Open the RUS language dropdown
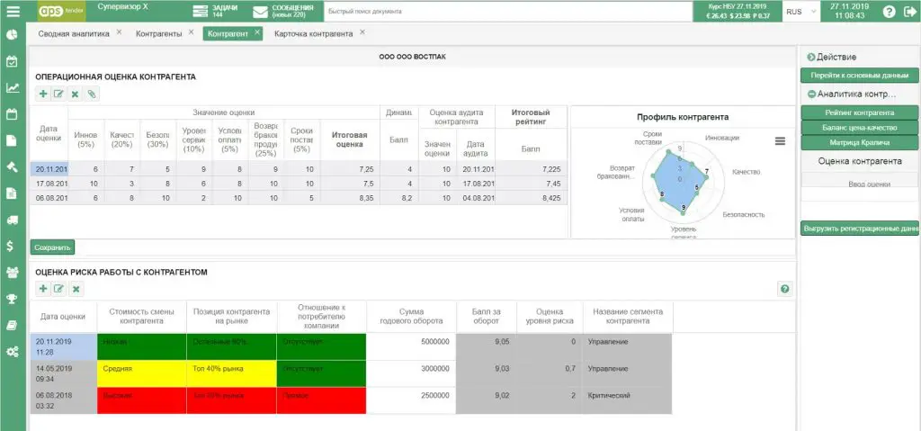 [x=801, y=11]
